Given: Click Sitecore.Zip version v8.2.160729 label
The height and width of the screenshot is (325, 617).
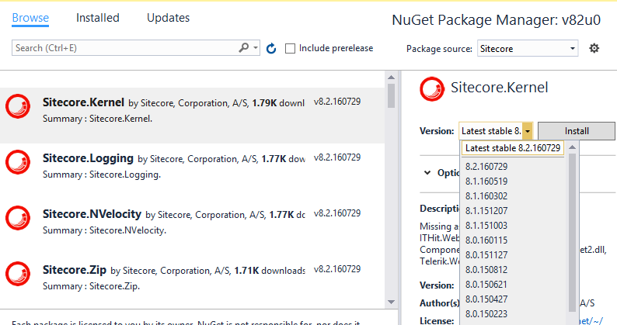Looking at the screenshot, I should coord(337,269).
